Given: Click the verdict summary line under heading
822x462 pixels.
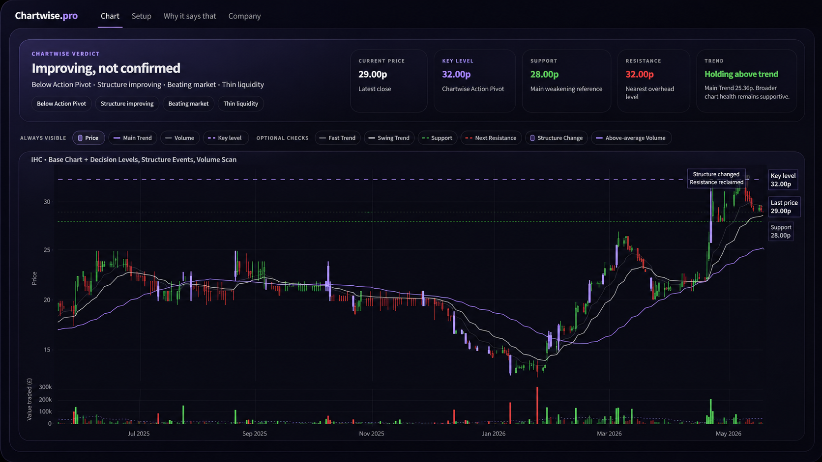Looking at the screenshot, I should point(147,84).
